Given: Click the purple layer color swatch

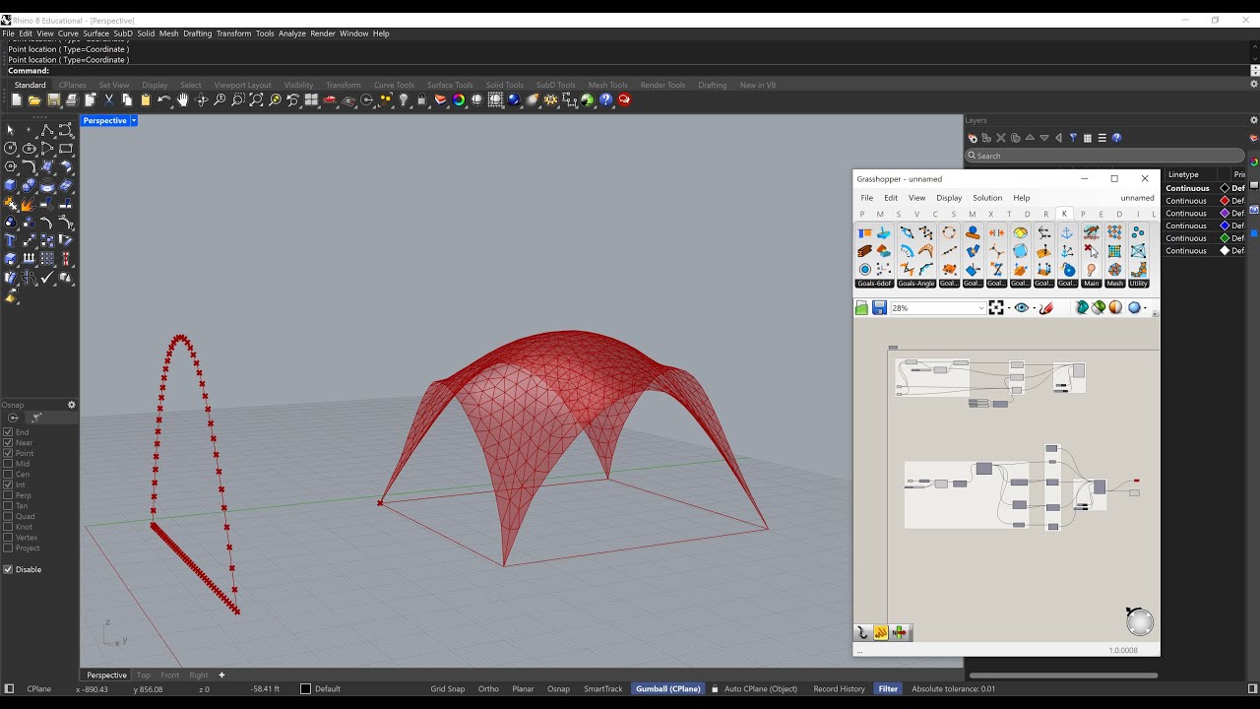Looking at the screenshot, I should 1225,213.
